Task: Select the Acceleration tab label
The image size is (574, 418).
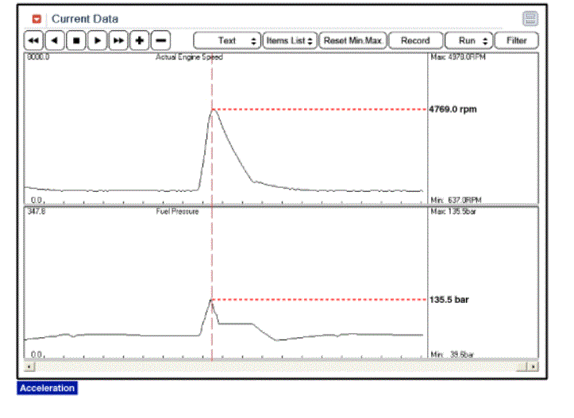Action: click(x=48, y=388)
